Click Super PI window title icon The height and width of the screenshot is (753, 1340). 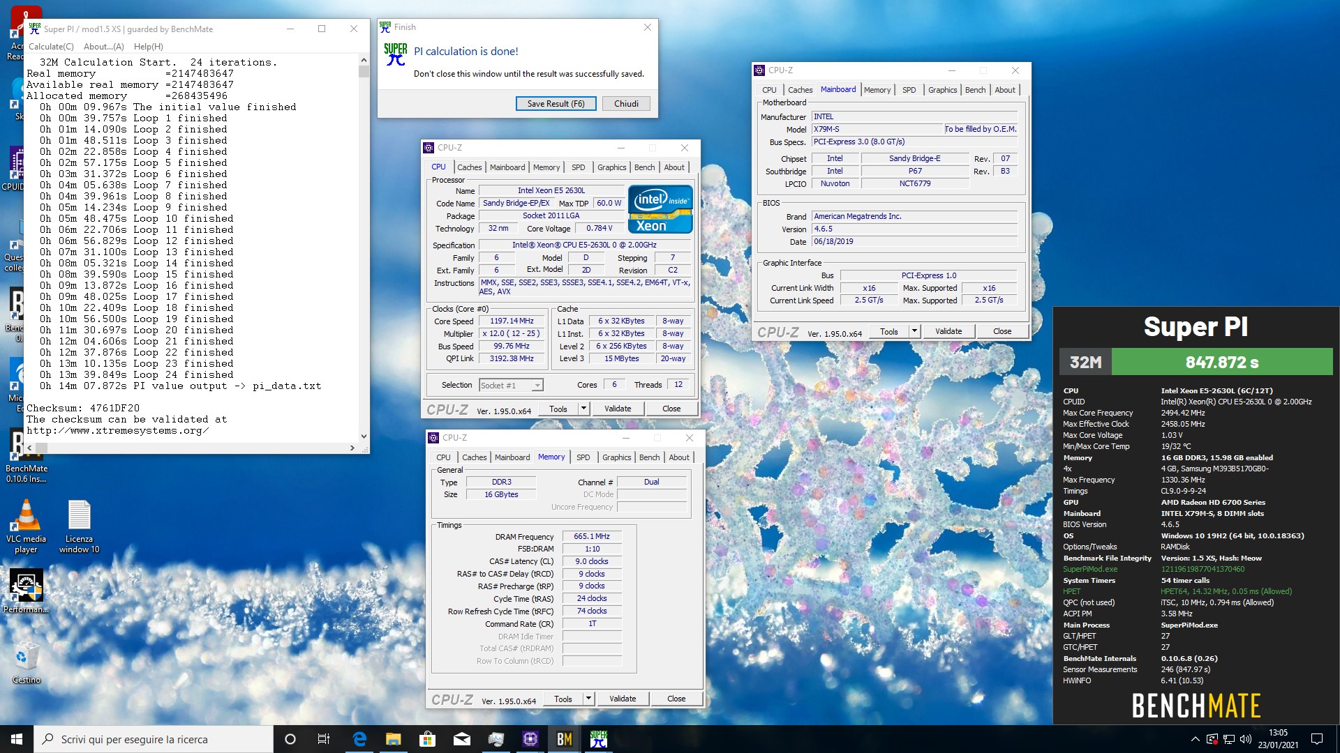tap(35, 29)
